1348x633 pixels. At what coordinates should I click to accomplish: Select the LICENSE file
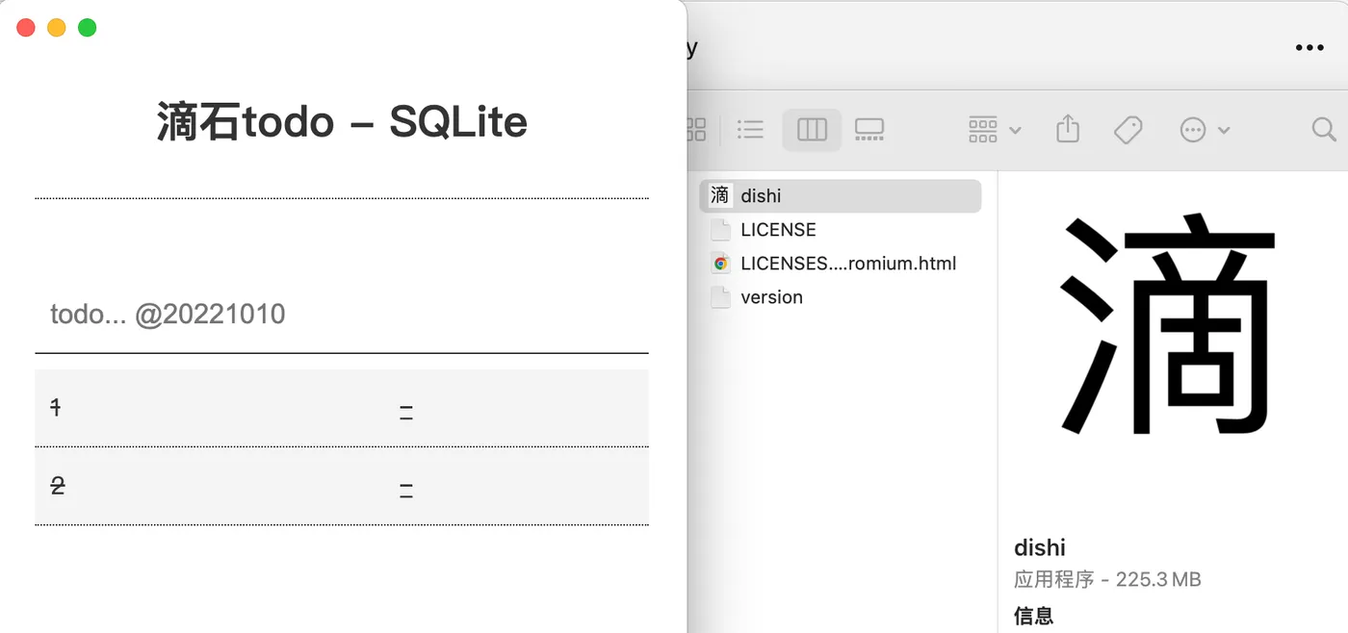pyautogui.click(x=778, y=230)
